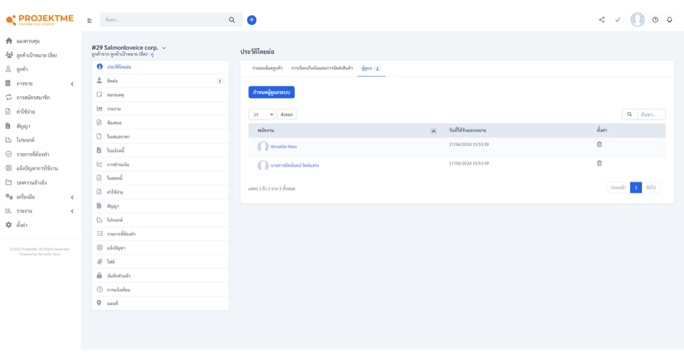684x358 pixels.
Task: Click the ส่งออก export button
Action: point(287,114)
